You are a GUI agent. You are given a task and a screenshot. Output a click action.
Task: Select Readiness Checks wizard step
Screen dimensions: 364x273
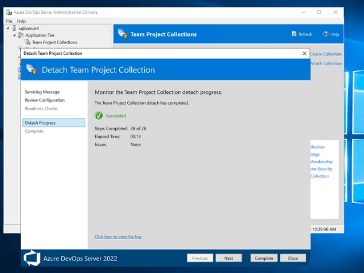[x=41, y=108]
